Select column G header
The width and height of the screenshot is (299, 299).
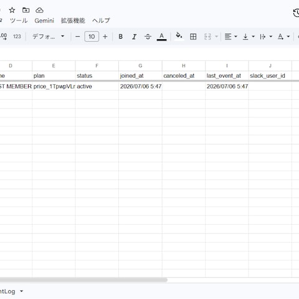click(140, 66)
